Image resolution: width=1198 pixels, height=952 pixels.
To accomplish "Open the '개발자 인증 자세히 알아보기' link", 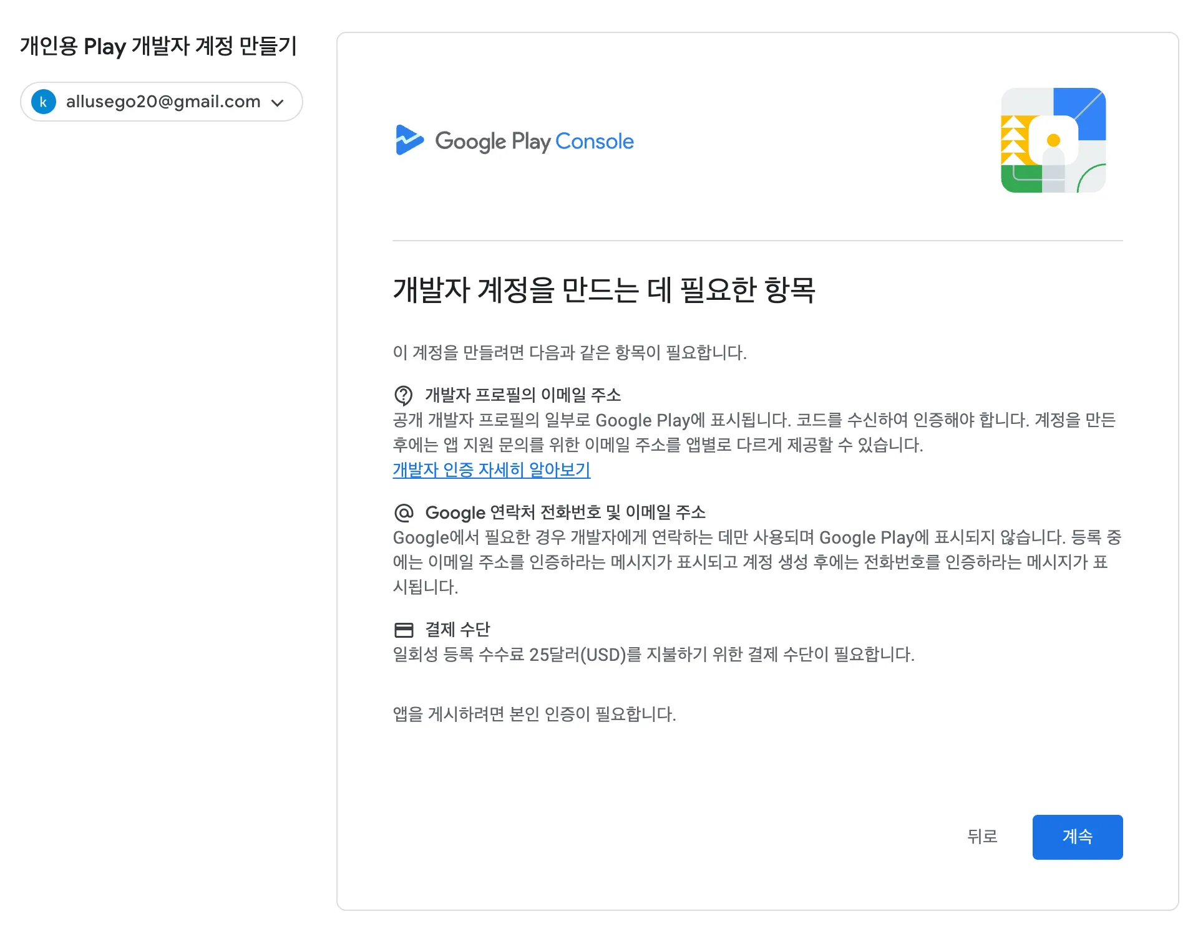I will pos(491,469).
